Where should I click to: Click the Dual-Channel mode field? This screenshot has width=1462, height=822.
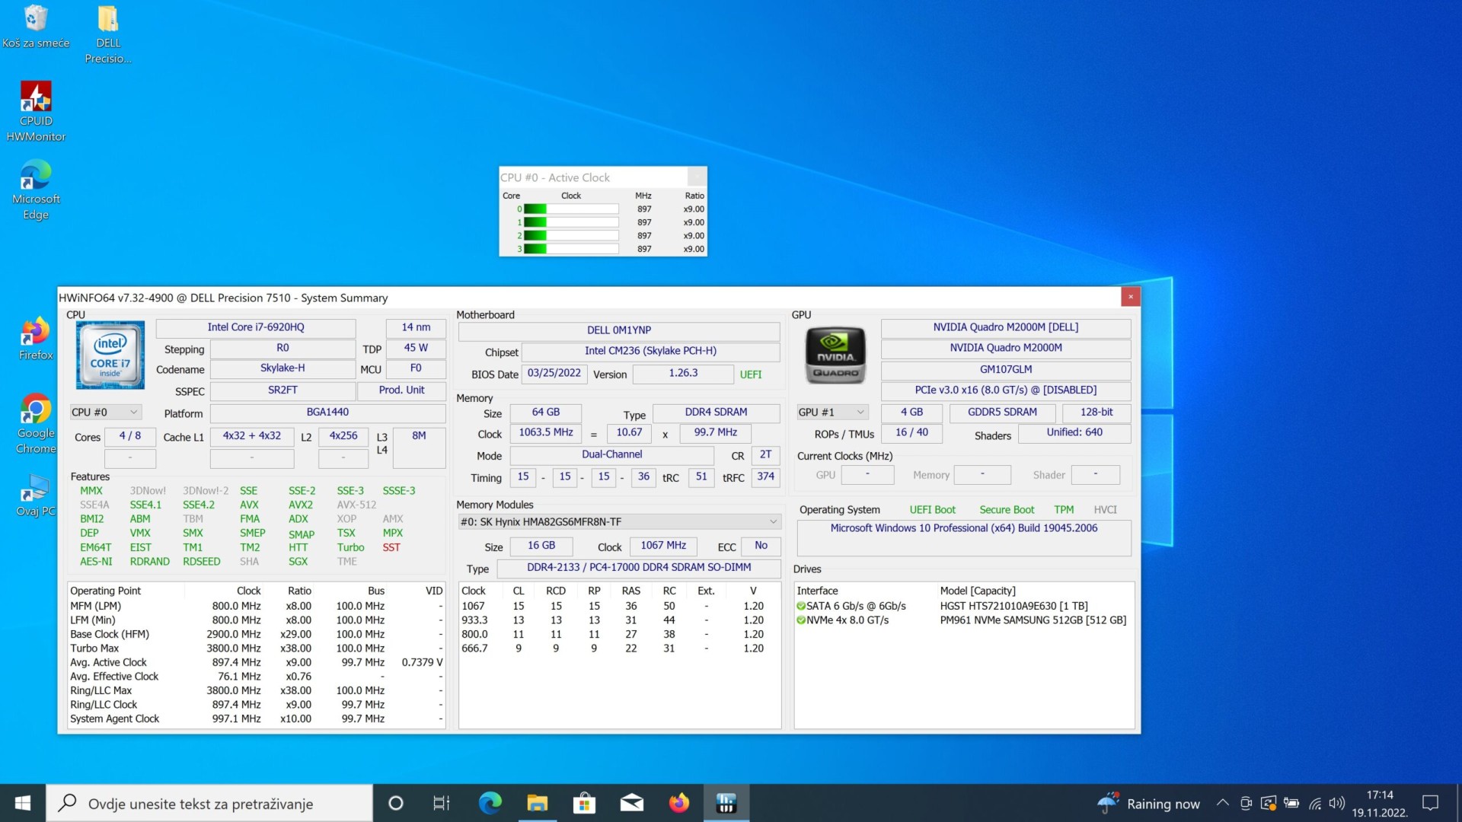611,454
